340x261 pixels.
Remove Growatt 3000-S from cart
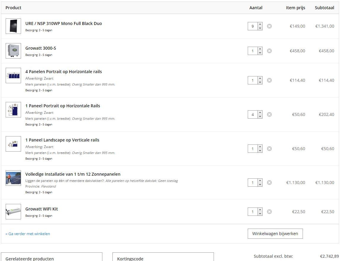[x=269, y=51]
